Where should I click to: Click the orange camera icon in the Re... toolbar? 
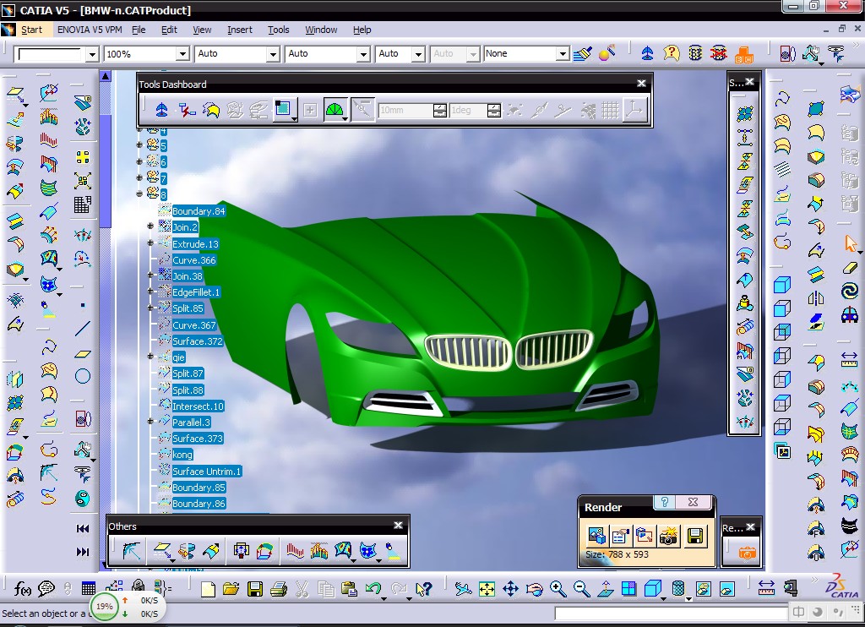coord(747,552)
